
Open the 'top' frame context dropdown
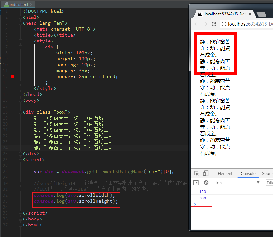click(x=258, y=183)
